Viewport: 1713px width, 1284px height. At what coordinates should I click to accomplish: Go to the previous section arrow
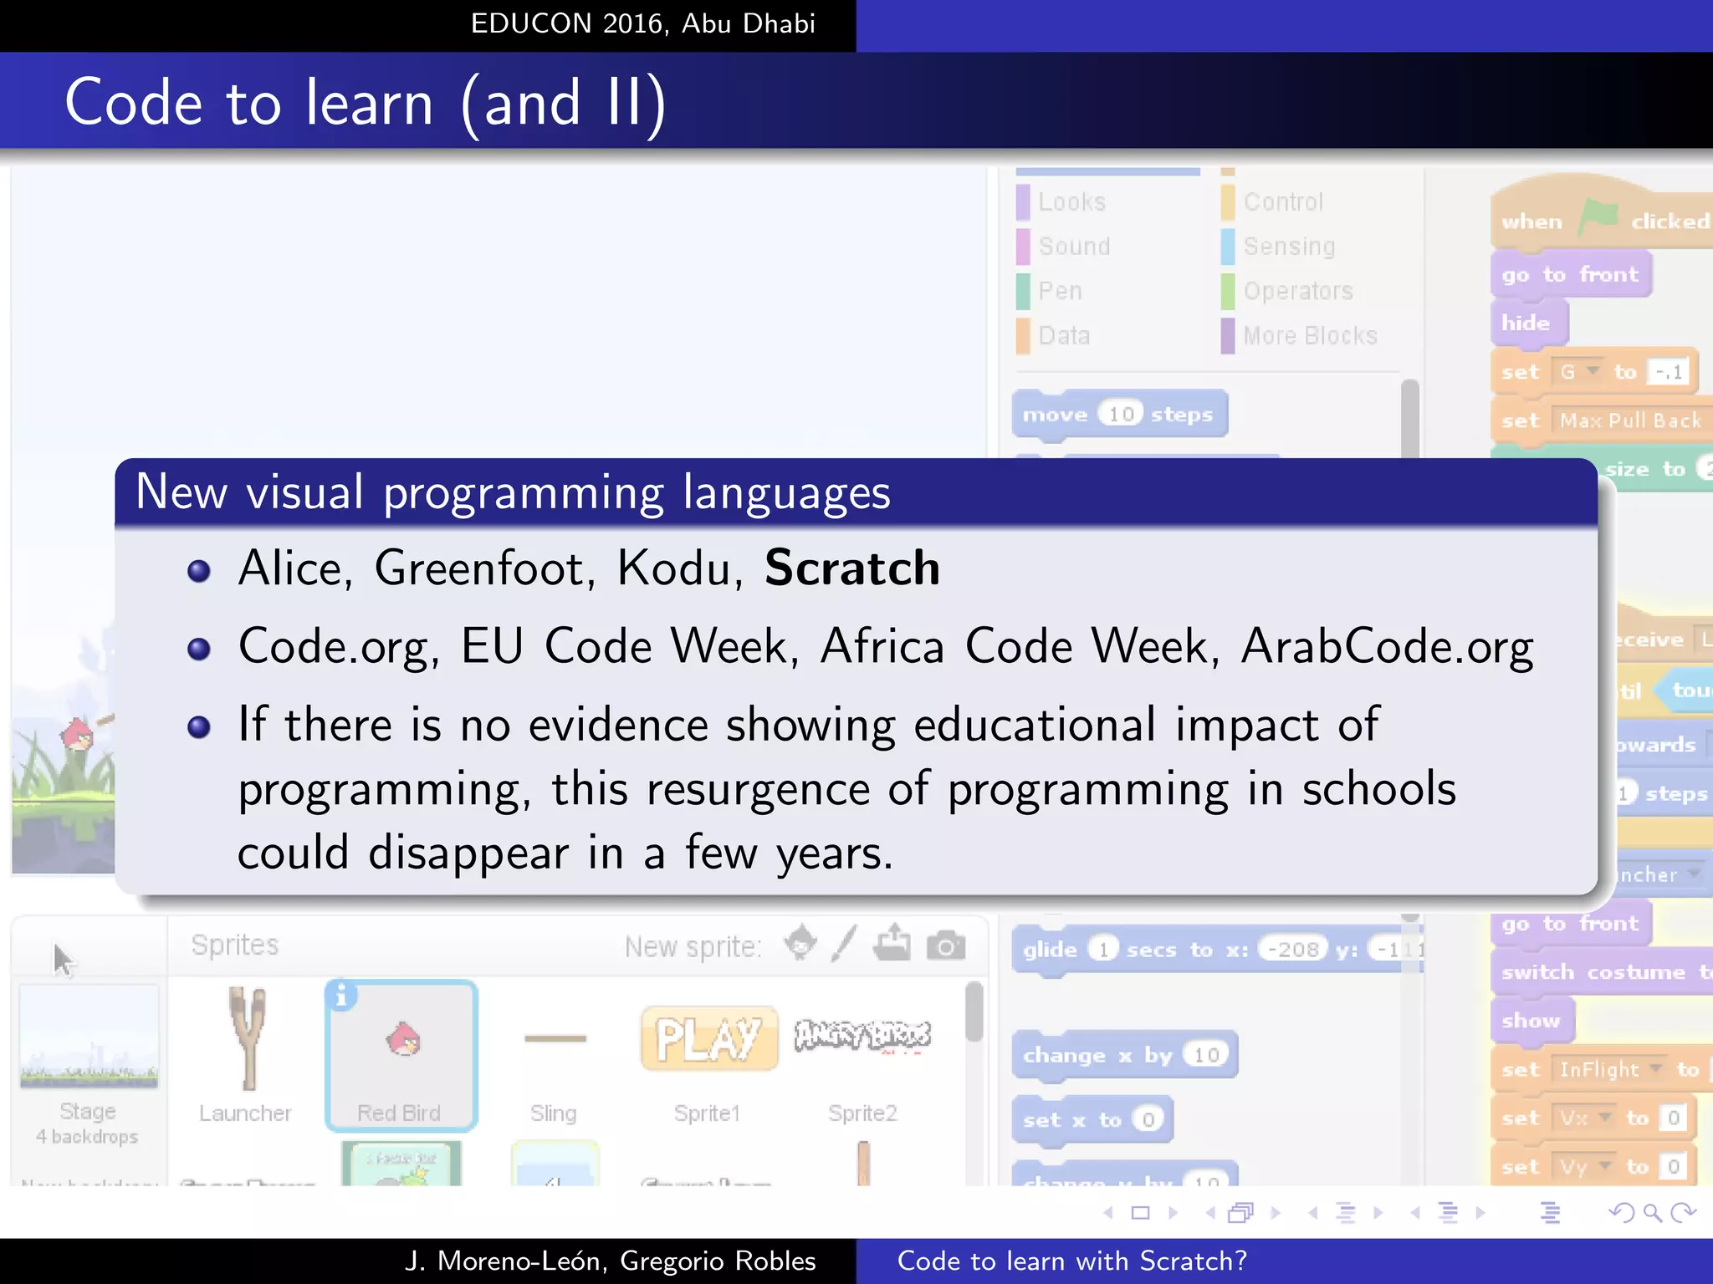[x=1414, y=1212]
